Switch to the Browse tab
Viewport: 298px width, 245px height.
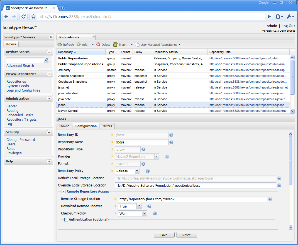[x=64, y=126]
